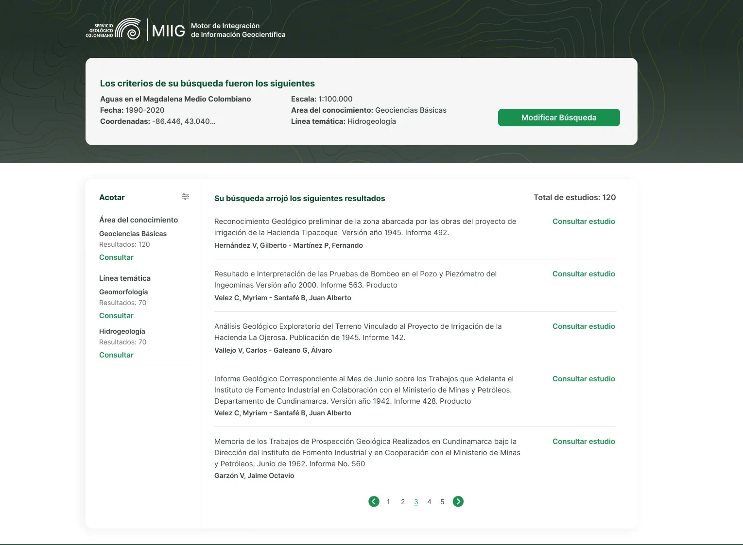Click the MIIG logo text
This screenshot has height=545, width=743.
point(168,31)
